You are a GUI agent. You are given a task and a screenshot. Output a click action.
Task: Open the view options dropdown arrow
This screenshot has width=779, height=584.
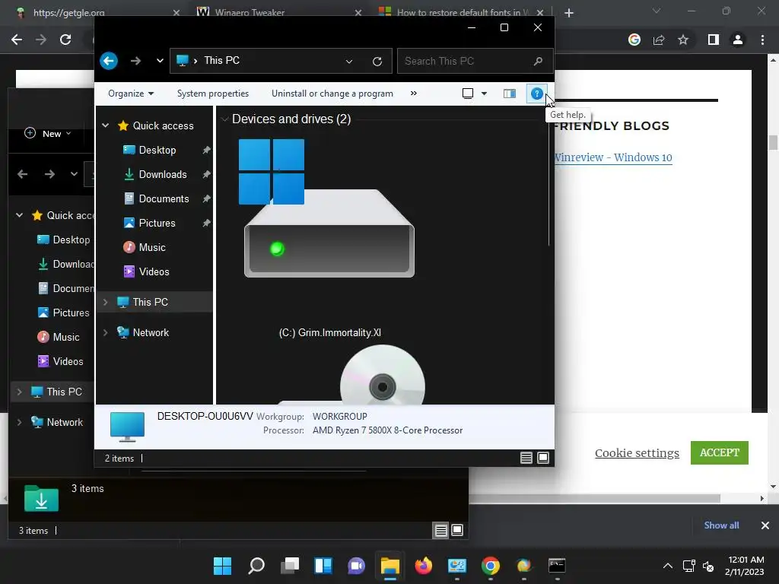[484, 94]
